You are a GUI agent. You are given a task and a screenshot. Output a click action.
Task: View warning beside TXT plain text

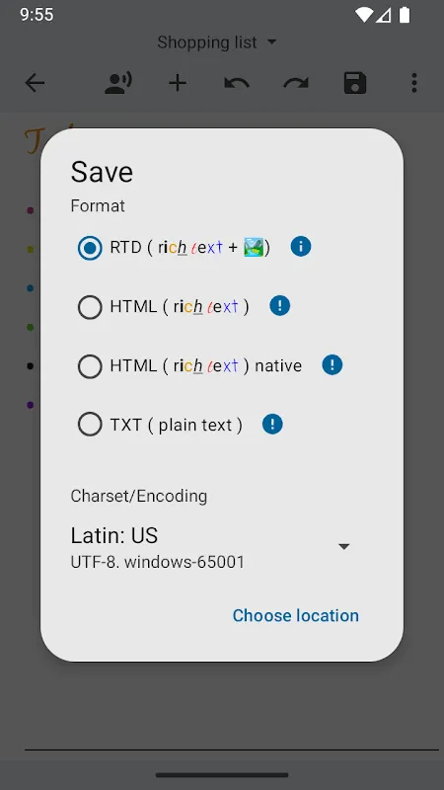pyautogui.click(x=272, y=425)
